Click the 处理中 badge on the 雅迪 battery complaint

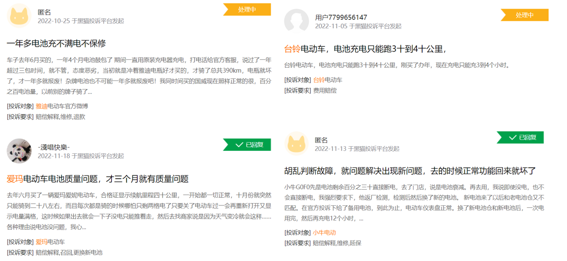pos(247,10)
